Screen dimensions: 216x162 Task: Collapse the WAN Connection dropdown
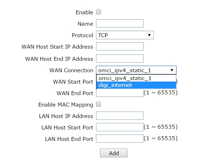pos(136,70)
